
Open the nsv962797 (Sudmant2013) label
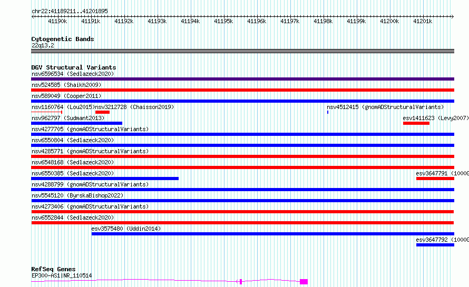click(68, 118)
